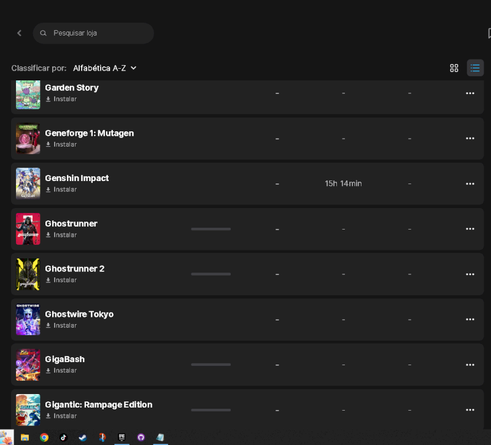Open more options for Gigantic: Rampage Edition
This screenshot has height=445, width=491.
click(470, 410)
